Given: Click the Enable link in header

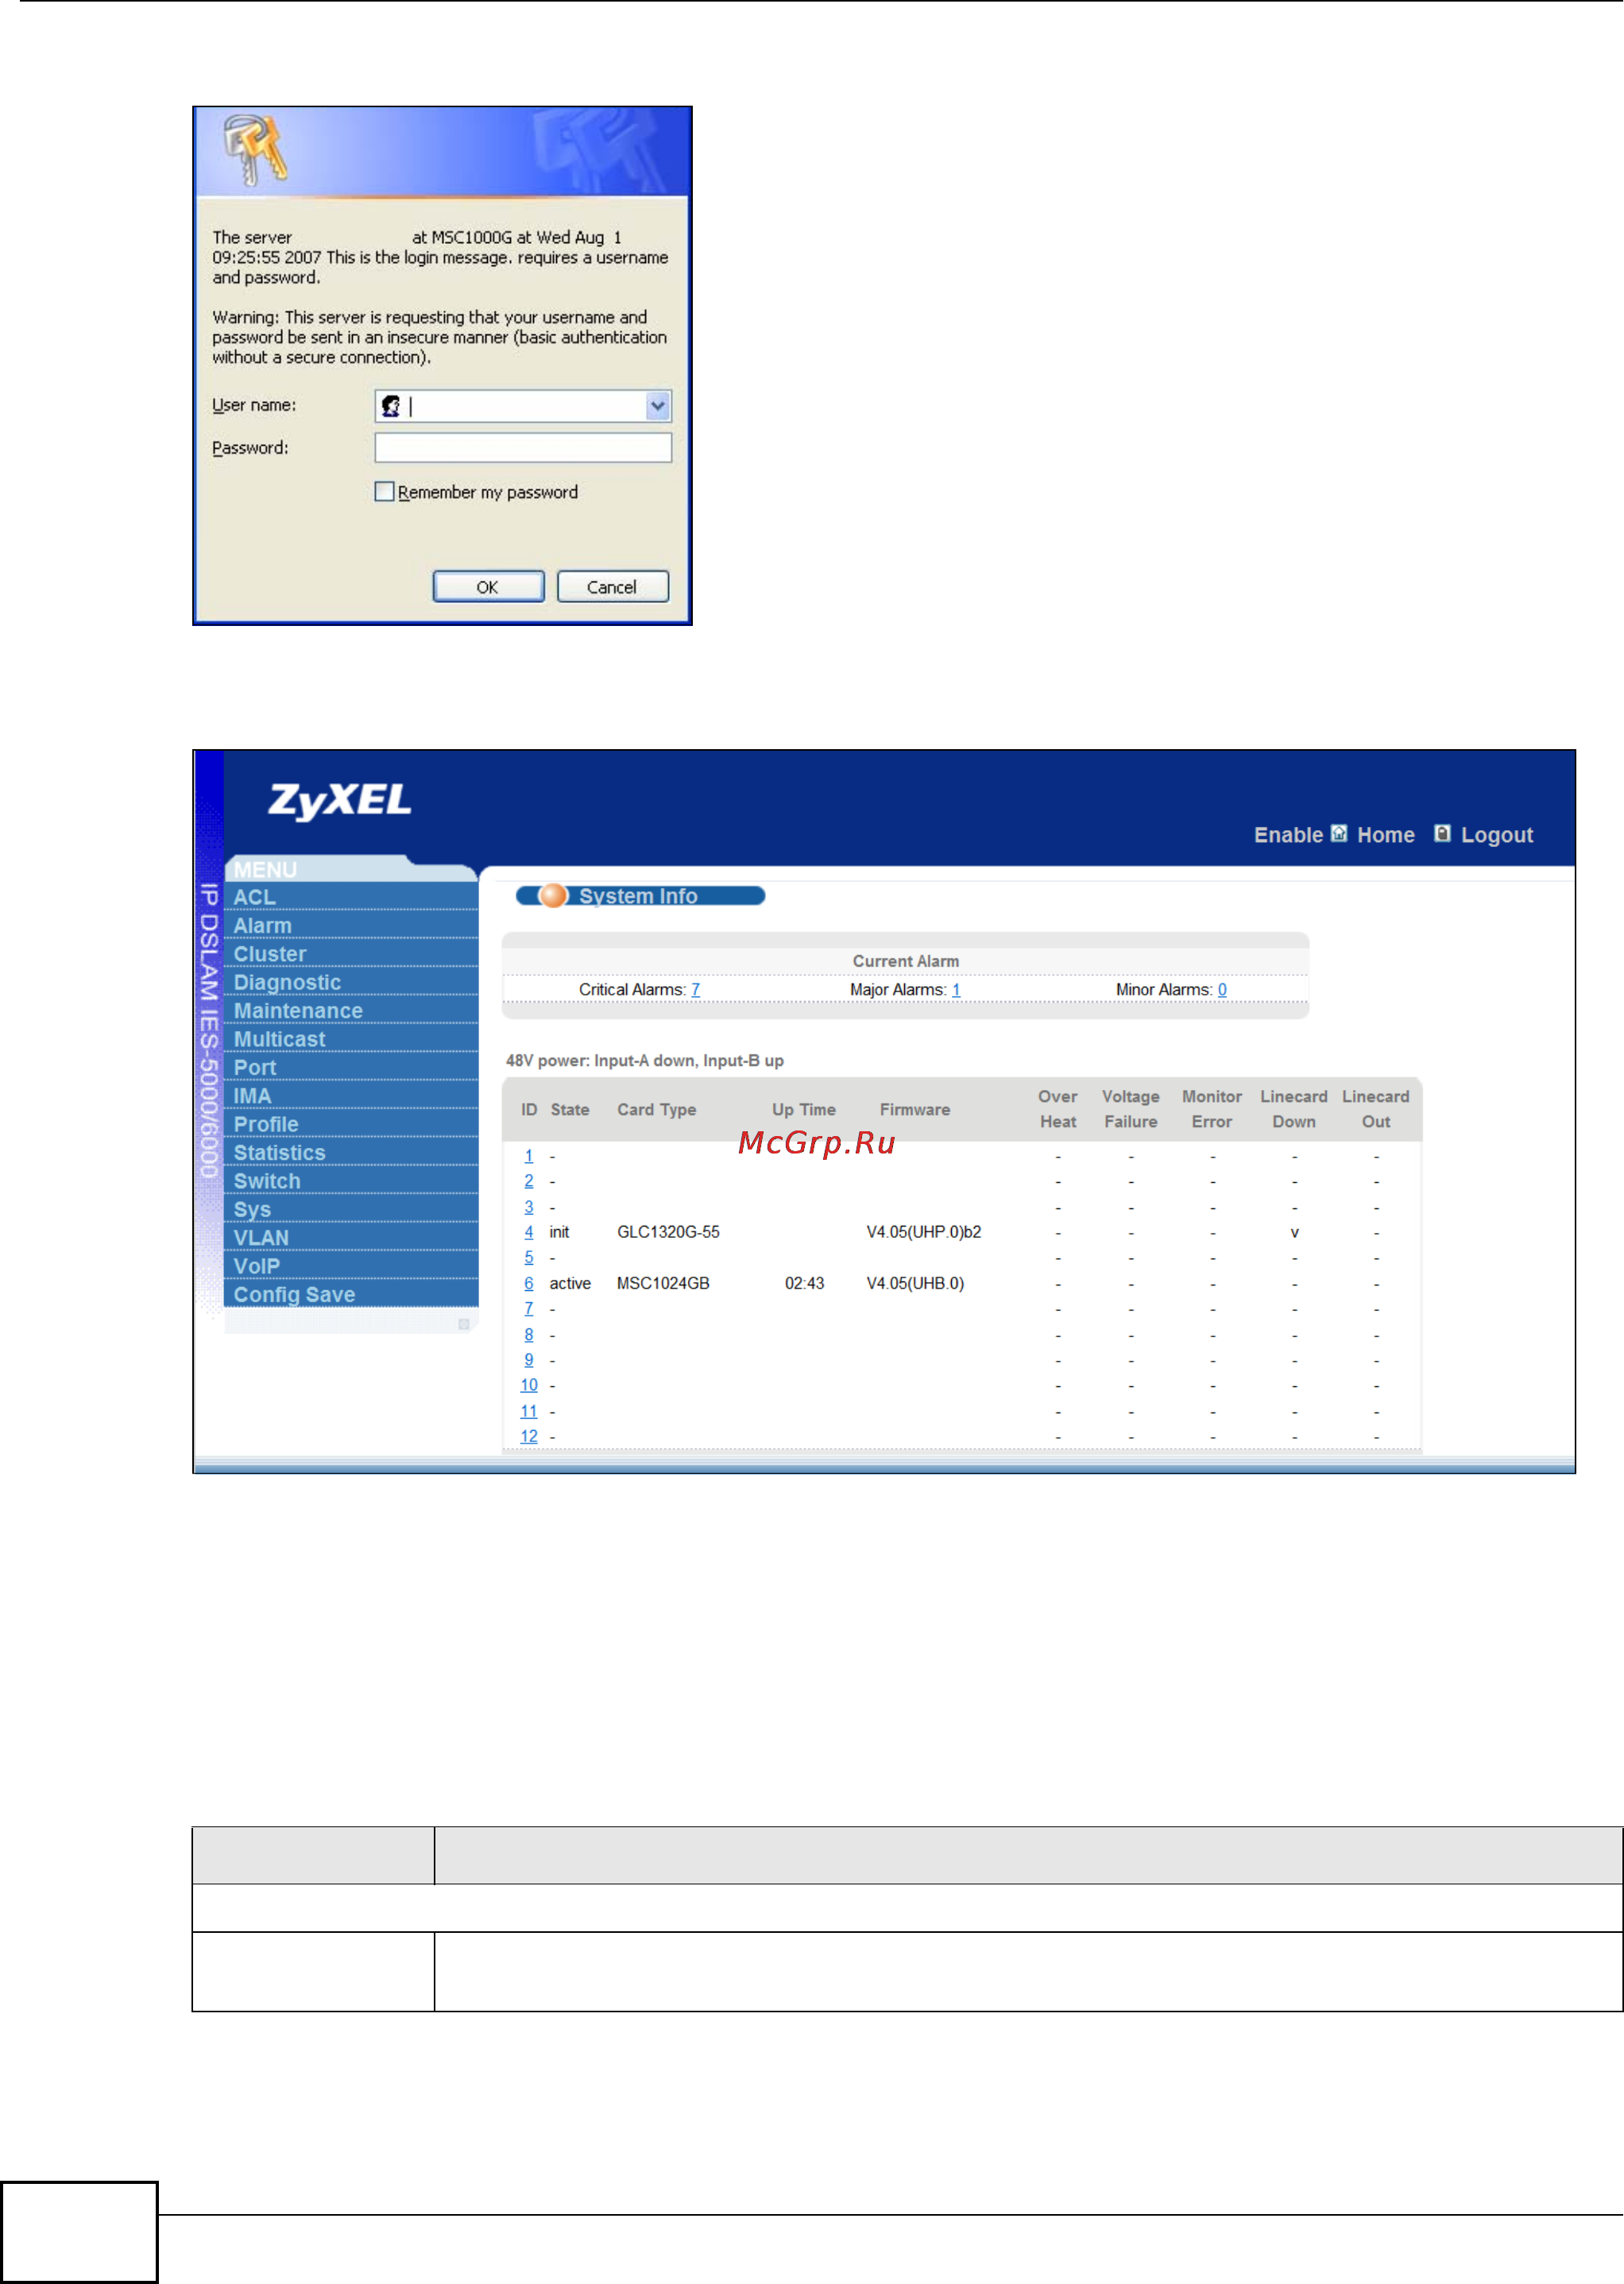Looking at the screenshot, I should coord(1287,835).
